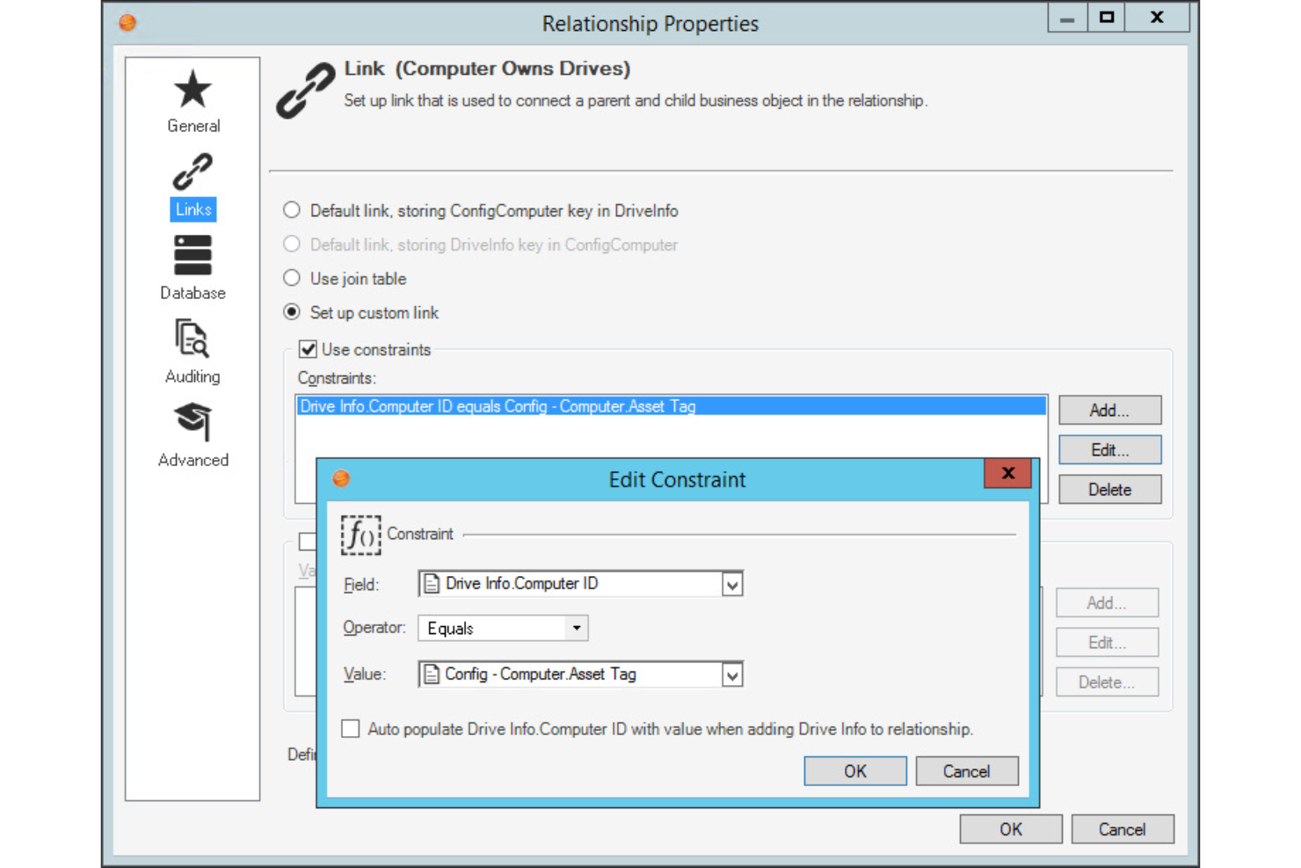Open the Field dropdown showing Drive Info.Computer ID
This screenshot has height=868, width=1301.
pyautogui.click(x=733, y=583)
